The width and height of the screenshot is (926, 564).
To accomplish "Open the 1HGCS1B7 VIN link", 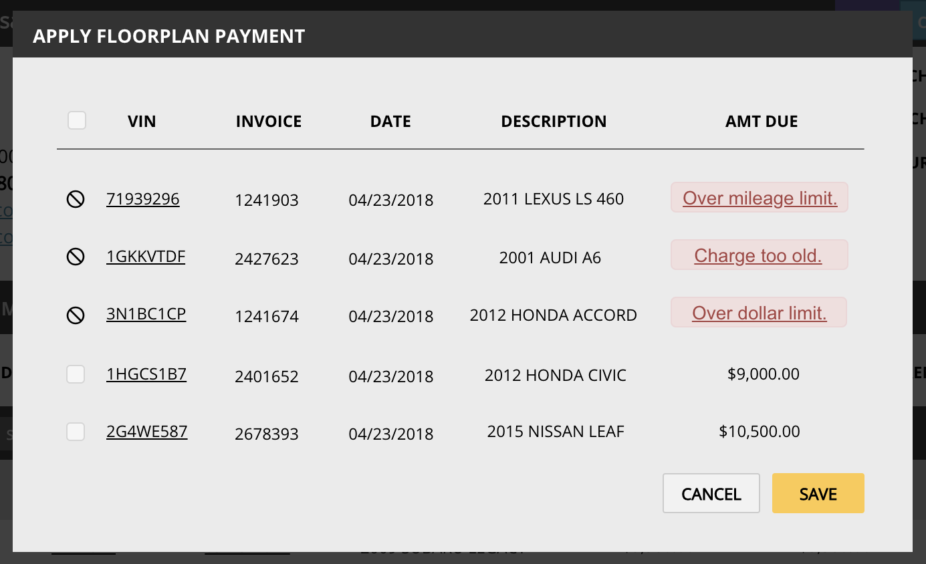I will tap(146, 374).
